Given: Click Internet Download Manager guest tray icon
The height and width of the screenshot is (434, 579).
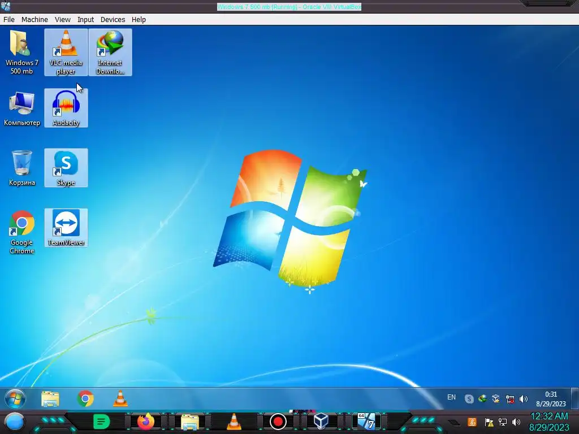Looking at the screenshot, I should (482, 399).
